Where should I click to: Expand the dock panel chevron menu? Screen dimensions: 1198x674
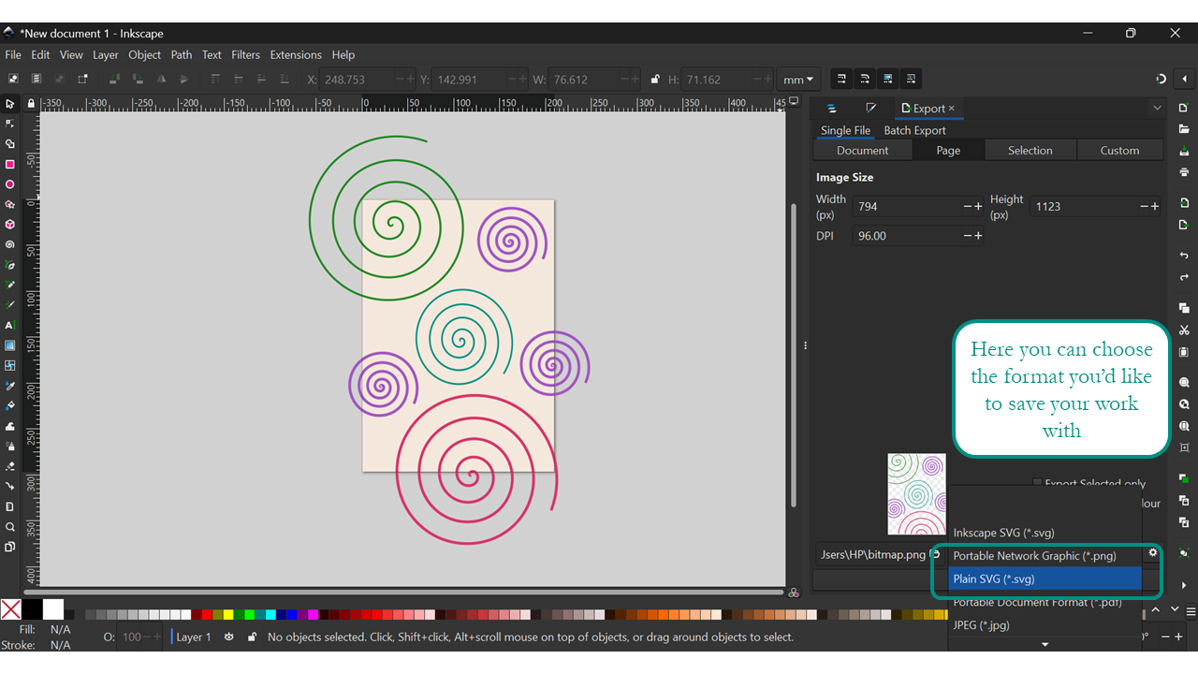(1157, 109)
